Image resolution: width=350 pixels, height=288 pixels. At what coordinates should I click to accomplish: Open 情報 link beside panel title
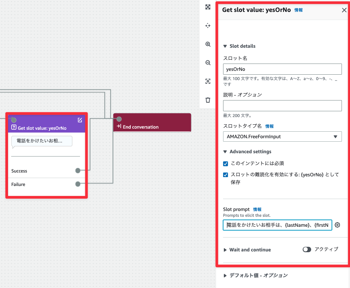(298, 10)
